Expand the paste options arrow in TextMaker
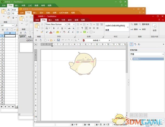The image size is (165, 127). coord(37,31)
